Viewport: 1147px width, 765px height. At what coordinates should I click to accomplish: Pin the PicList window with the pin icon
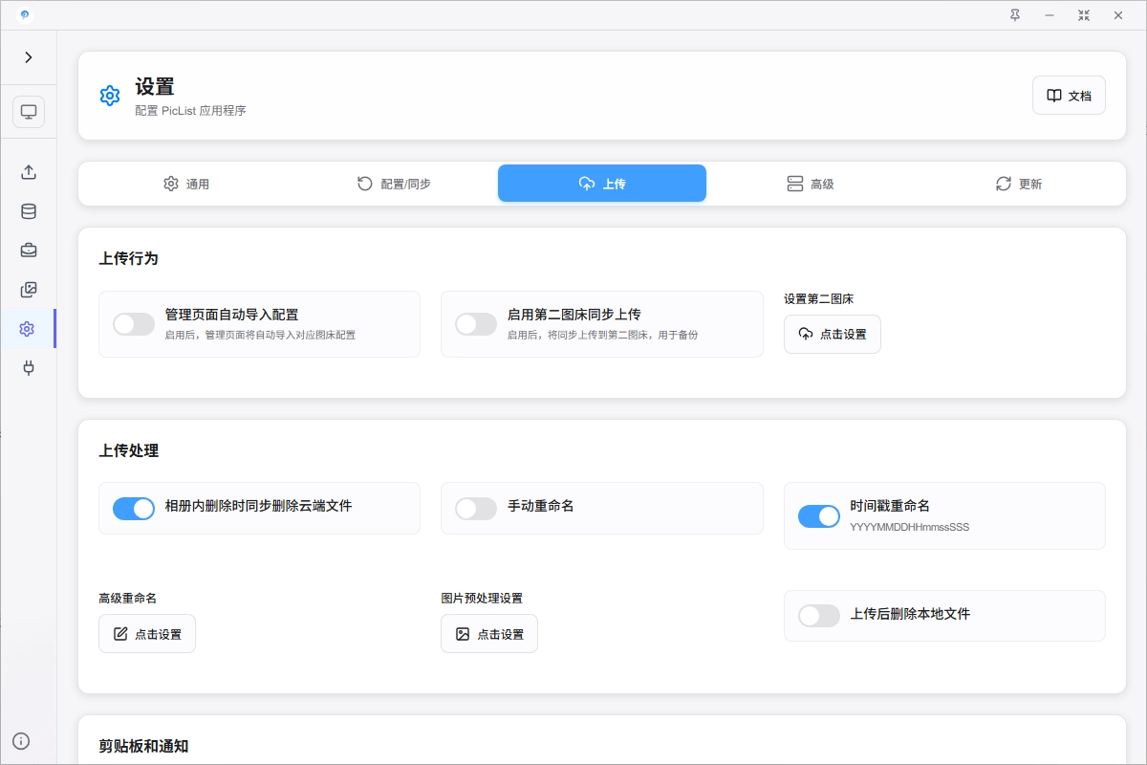point(1014,15)
